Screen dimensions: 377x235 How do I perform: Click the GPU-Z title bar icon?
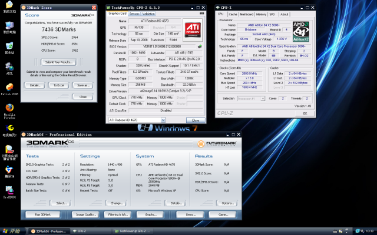click(108, 8)
